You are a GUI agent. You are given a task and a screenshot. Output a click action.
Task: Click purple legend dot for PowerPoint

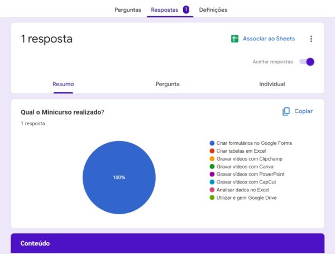212,174
